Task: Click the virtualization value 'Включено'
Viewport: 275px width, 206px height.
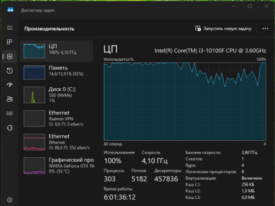Action: (252, 178)
